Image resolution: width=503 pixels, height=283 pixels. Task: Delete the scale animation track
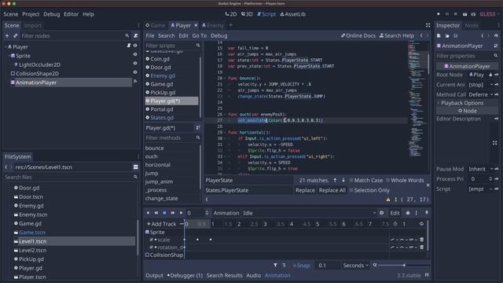point(422,239)
